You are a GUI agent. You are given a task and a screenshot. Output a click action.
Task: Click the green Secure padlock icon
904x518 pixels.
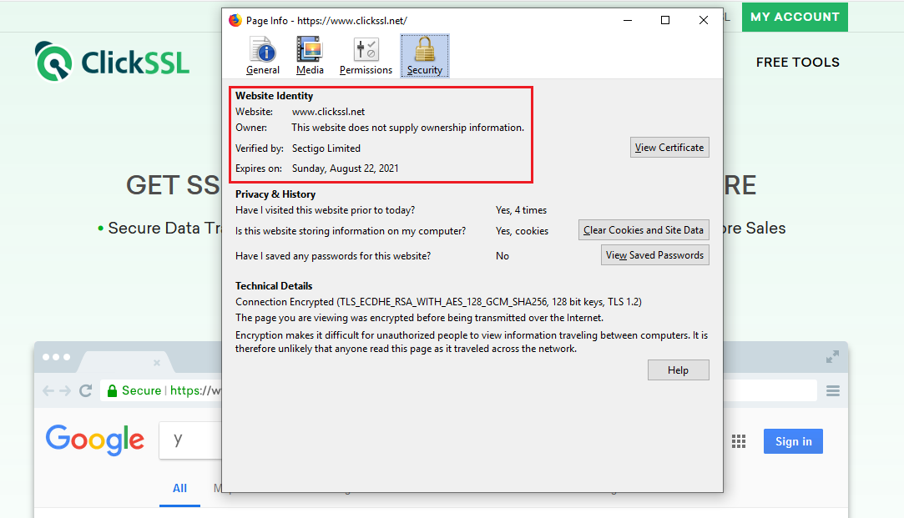111,390
